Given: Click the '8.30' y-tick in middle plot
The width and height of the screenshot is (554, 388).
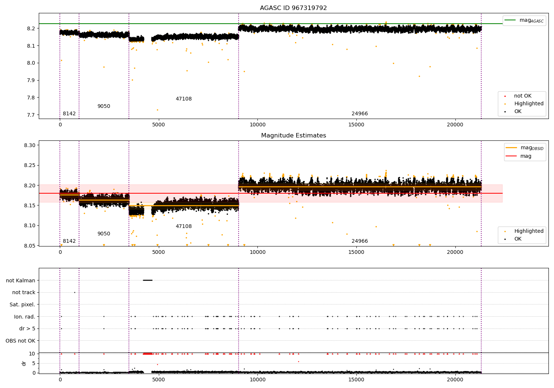Looking at the screenshot, I should pyautogui.click(x=29, y=145).
